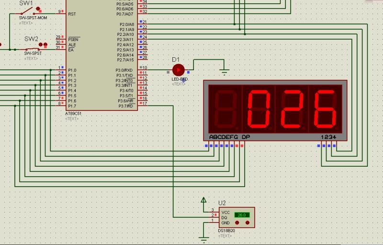Select the AT89C51 part name label
Image resolution: width=383 pixels, height=245 pixels.
point(73,114)
